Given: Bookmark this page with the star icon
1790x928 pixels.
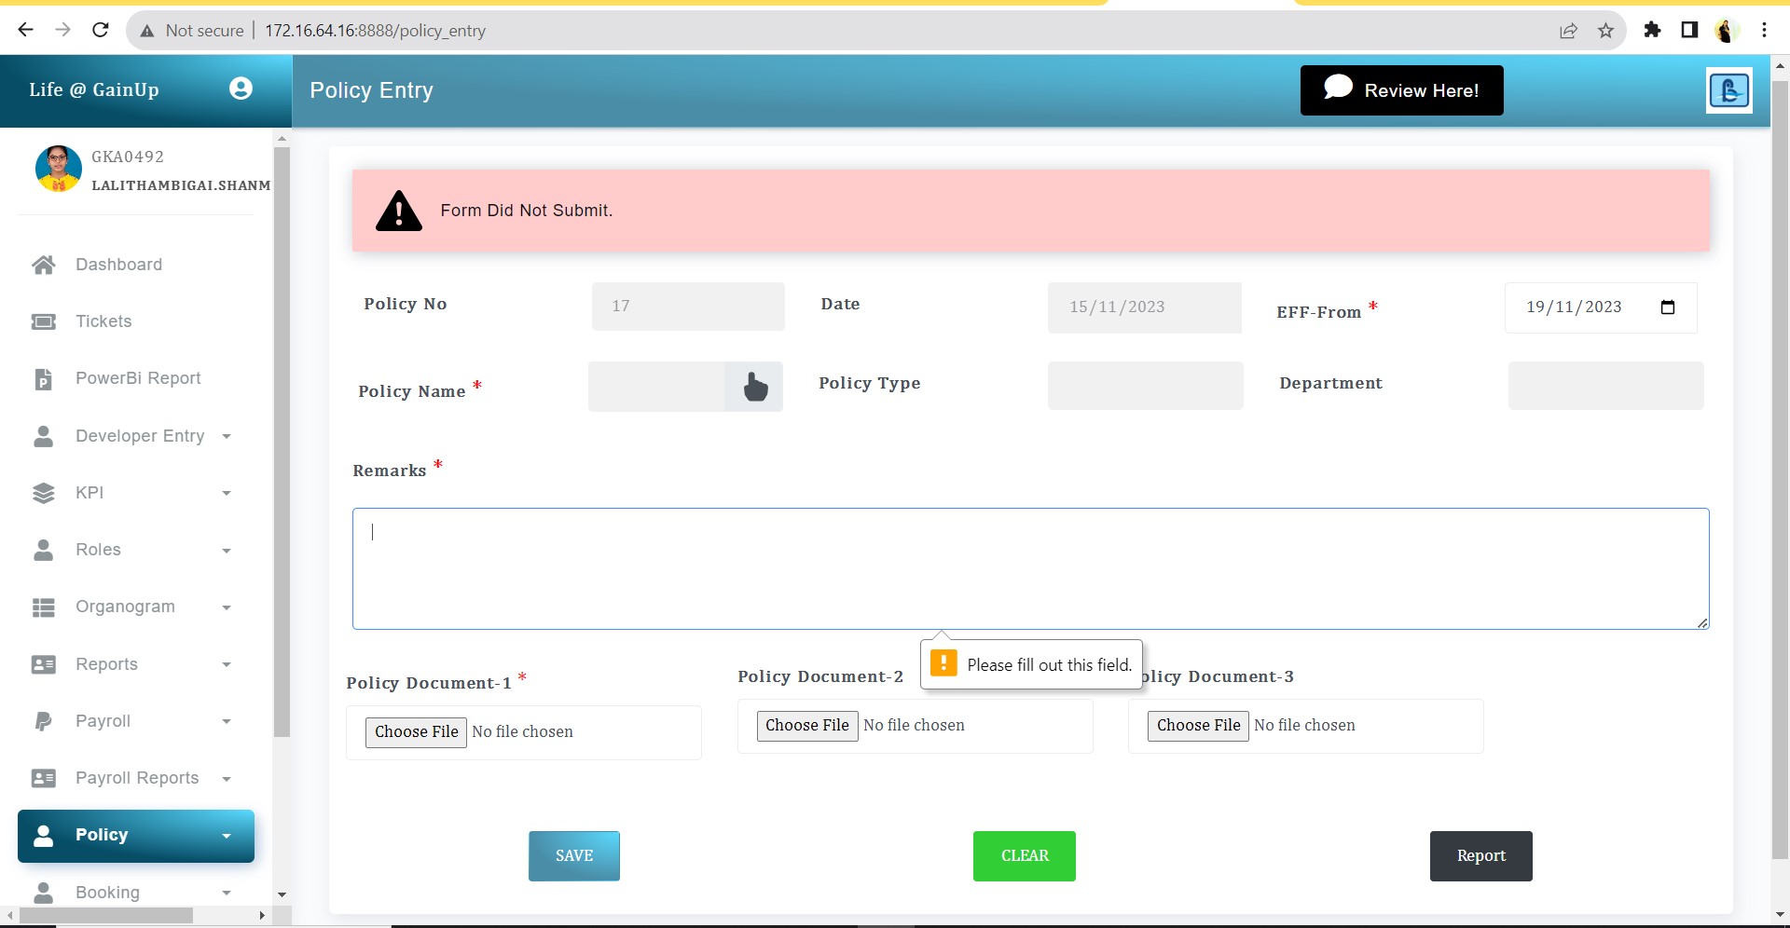Looking at the screenshot, I should (1605, 31).
